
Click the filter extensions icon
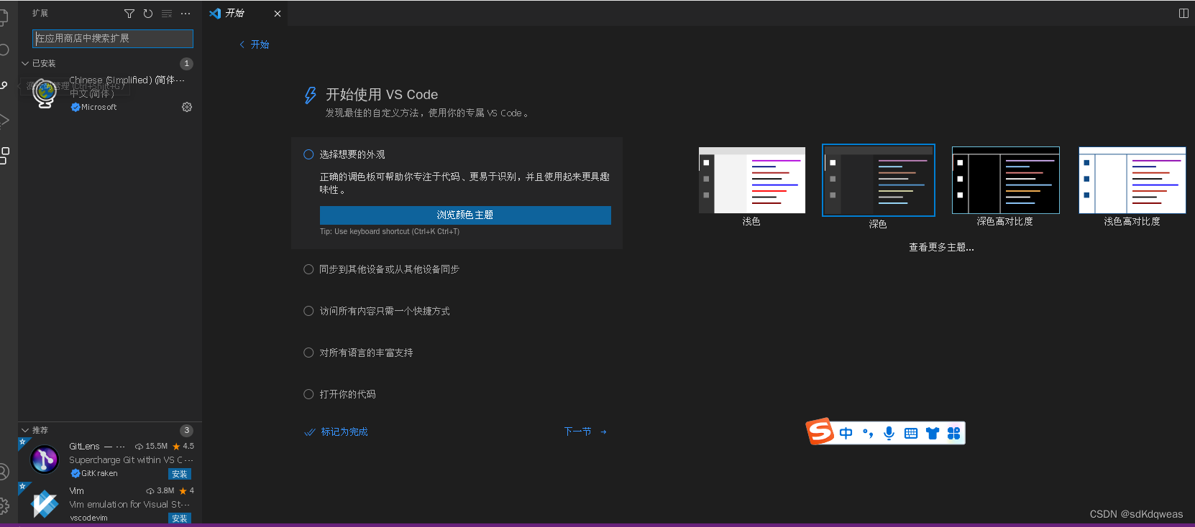coord(129,14)
